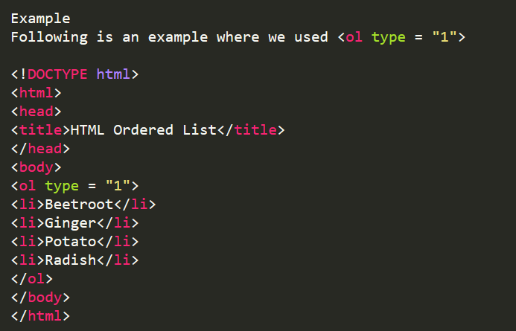Click the HTML Ordered List title text

click(x=143, y=130)
